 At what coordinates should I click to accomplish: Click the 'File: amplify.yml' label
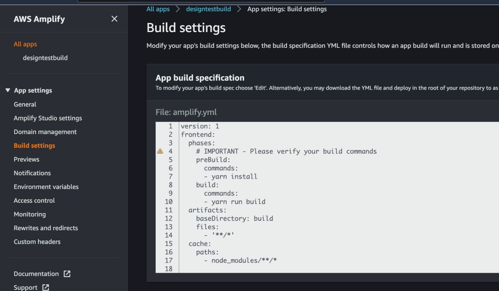click(x=186, y=112)
